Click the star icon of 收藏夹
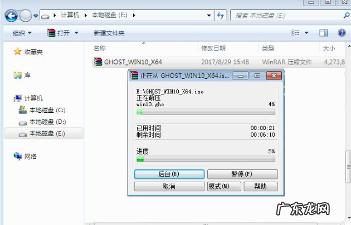Image resolution: width=351 pixels, height=225 pixels. point(17,52)
